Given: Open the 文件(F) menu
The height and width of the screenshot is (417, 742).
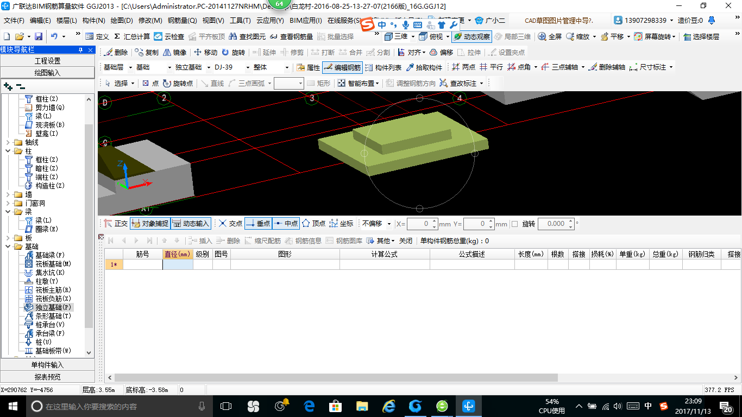Looking at the screenshot, I should click(14, 21).
